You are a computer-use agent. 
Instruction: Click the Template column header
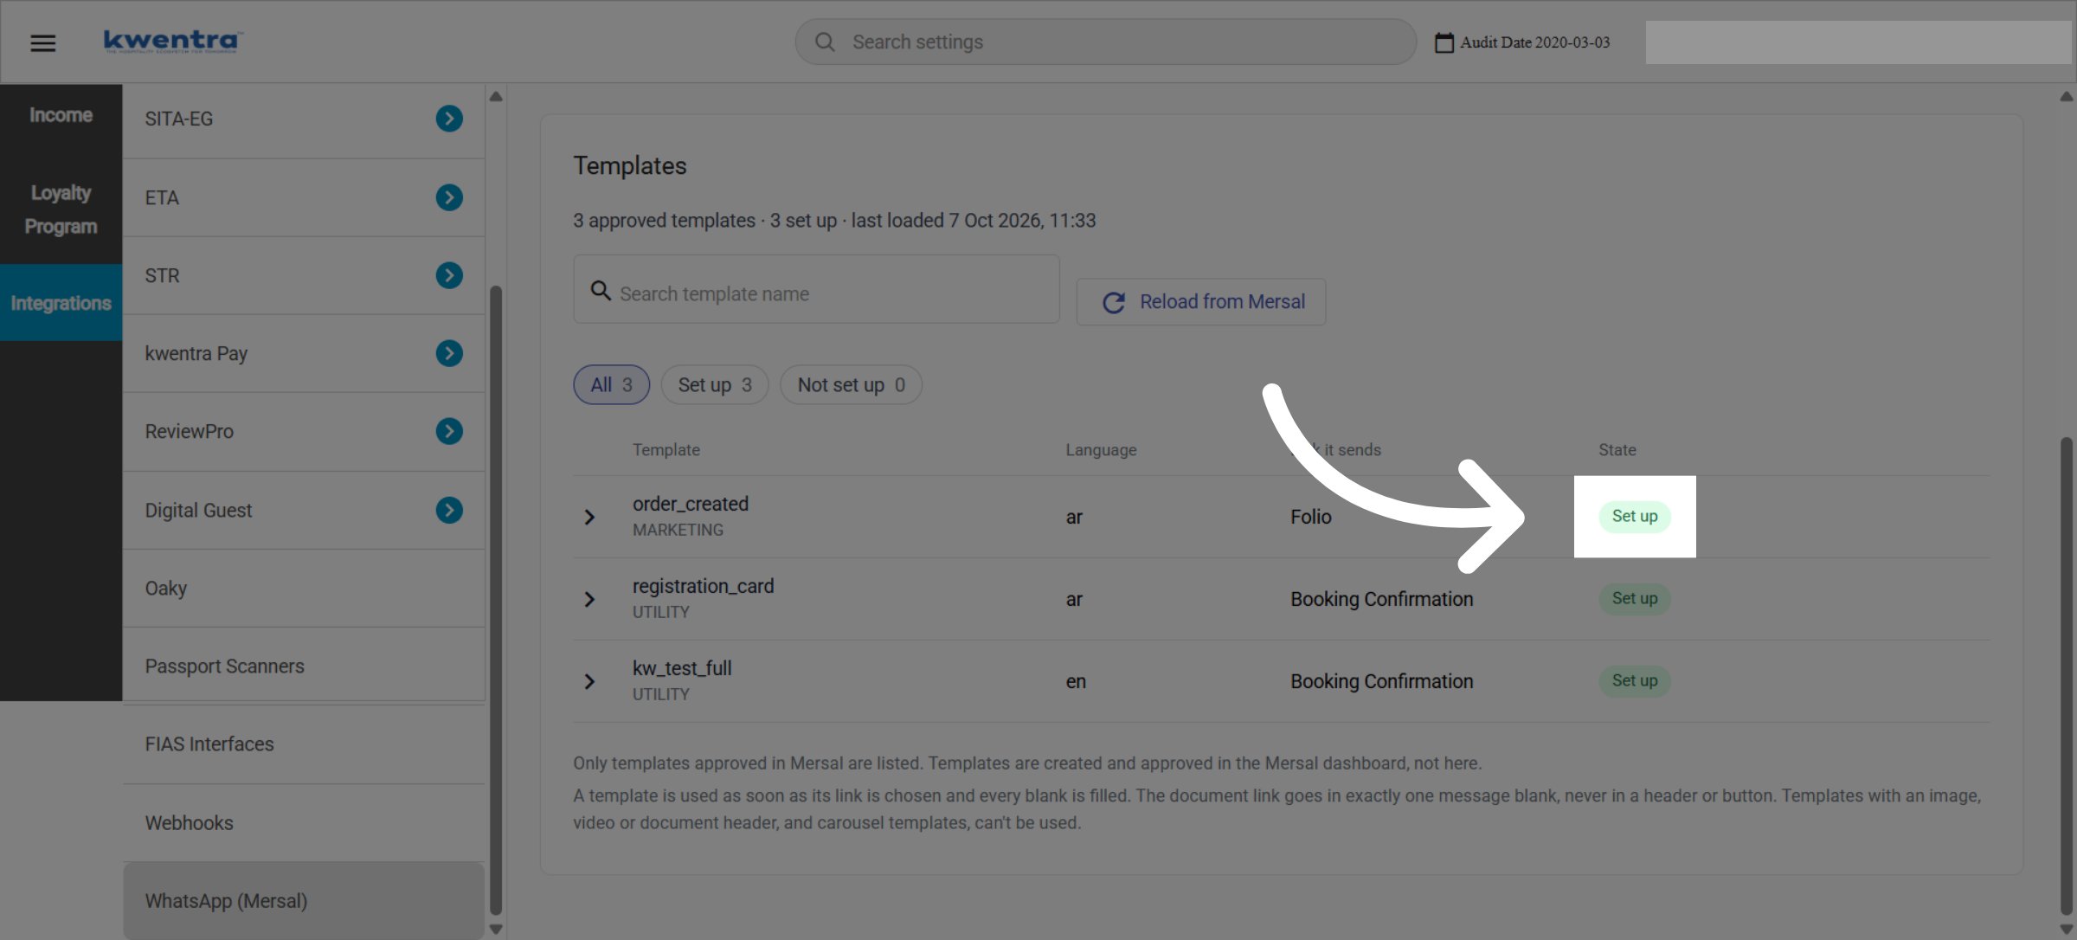tap(666, 450)
